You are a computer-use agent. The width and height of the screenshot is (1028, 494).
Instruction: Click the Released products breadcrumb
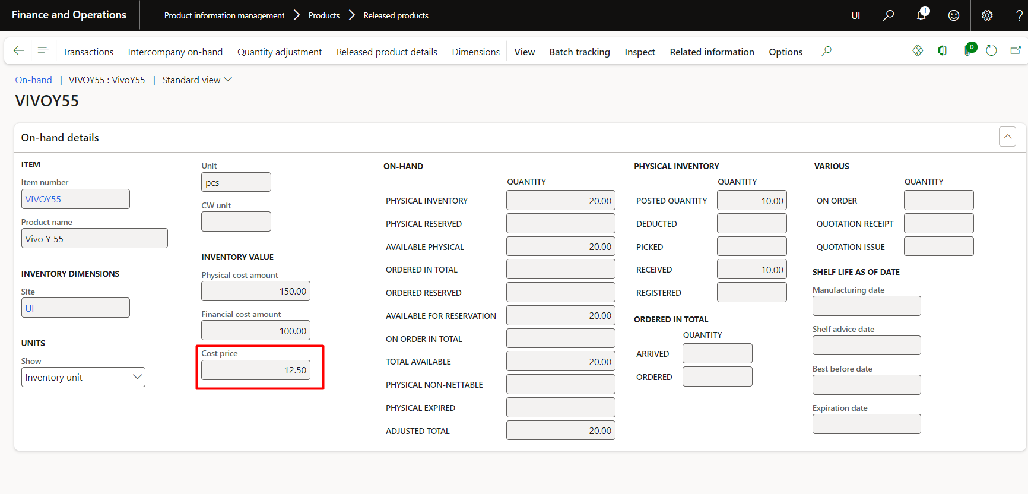pos(395,15)
